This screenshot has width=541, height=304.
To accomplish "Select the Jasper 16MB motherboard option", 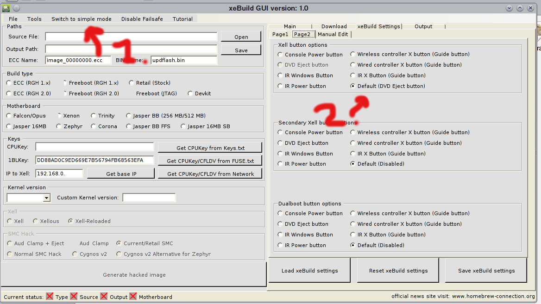I will [x=9, y=126].
